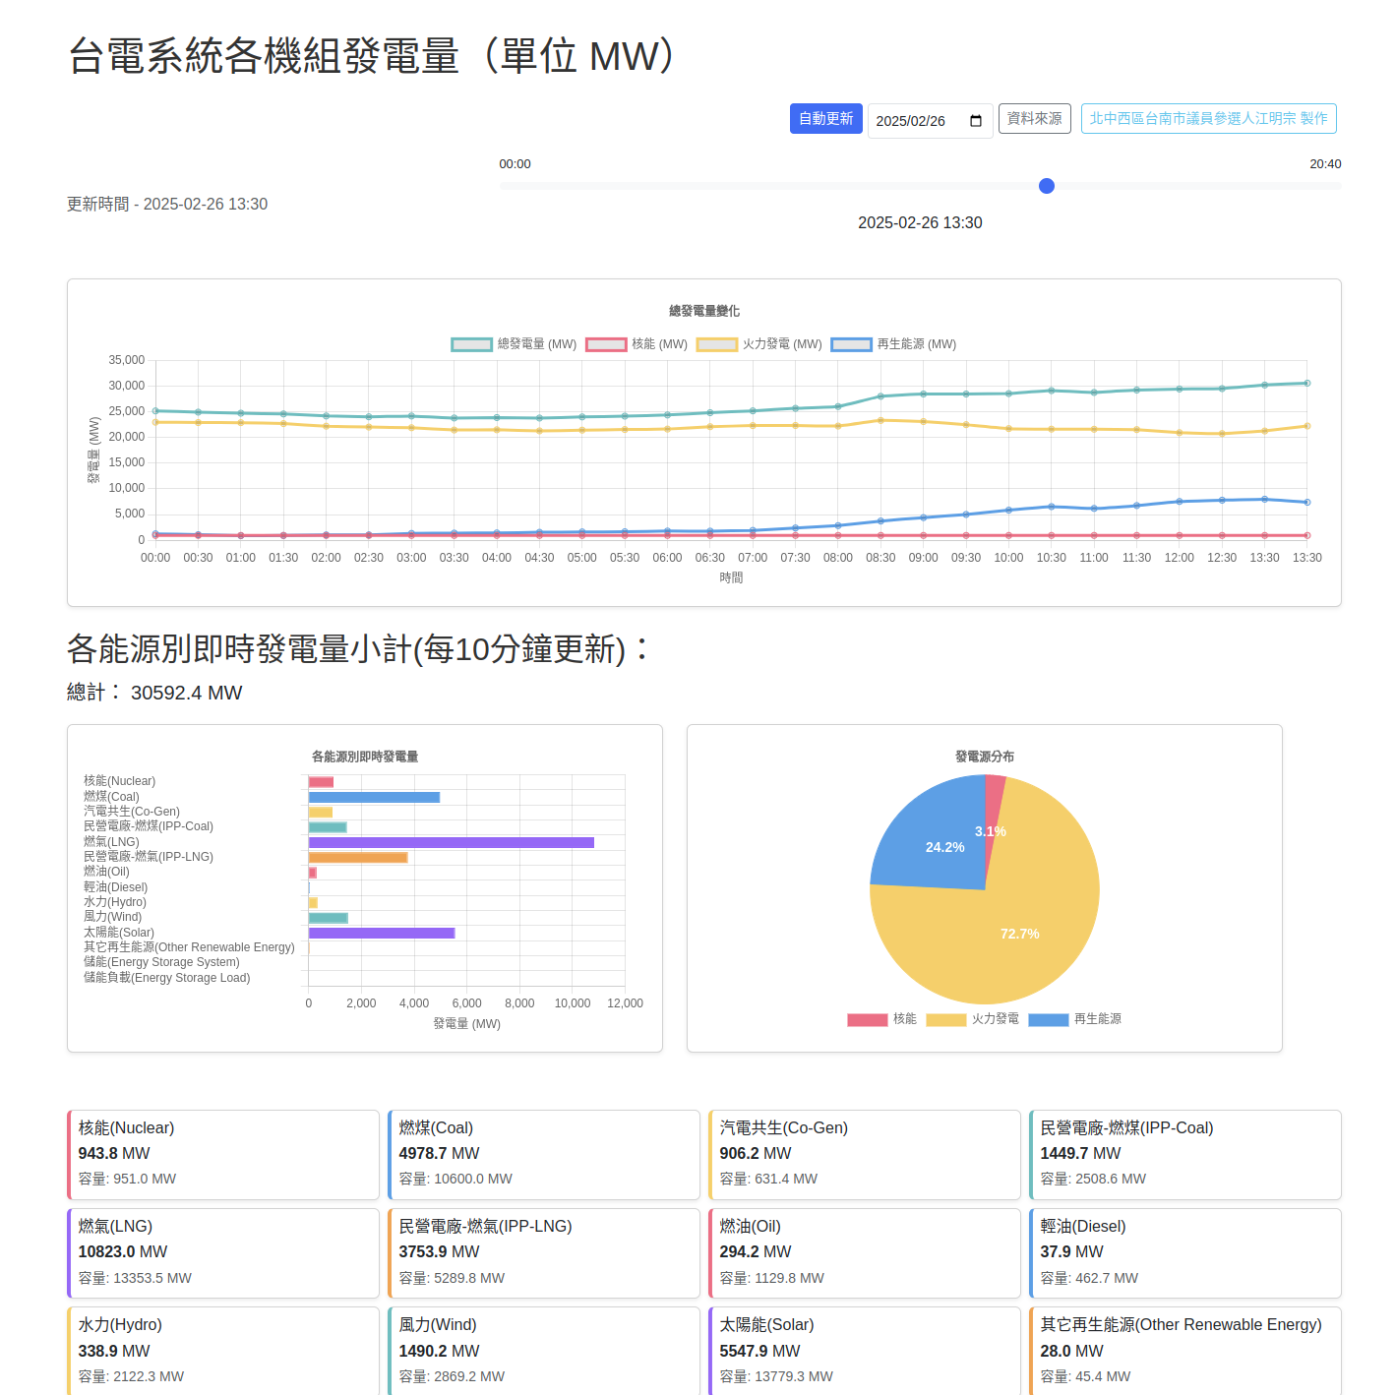The image size is (1395, 1395).
Task: Select the 核能(Nuclear) summary card
Action: (223, 1154)
